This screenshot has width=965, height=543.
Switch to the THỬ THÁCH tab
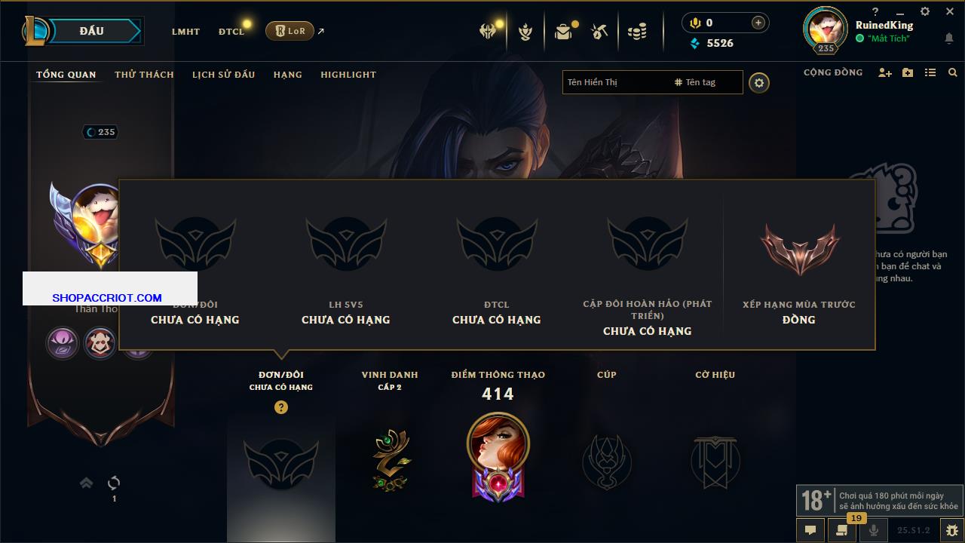(x=144, y=75)
